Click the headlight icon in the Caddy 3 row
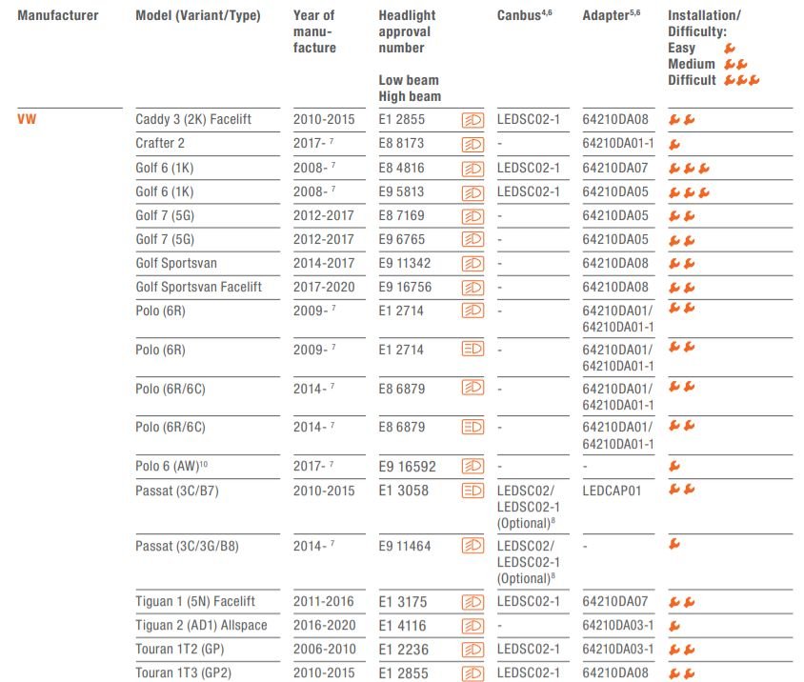804x682 pixels. (x=472, y=120)
